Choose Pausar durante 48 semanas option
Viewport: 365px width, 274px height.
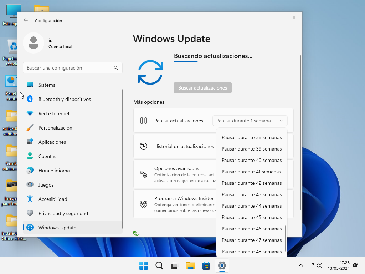pos(252,252)
